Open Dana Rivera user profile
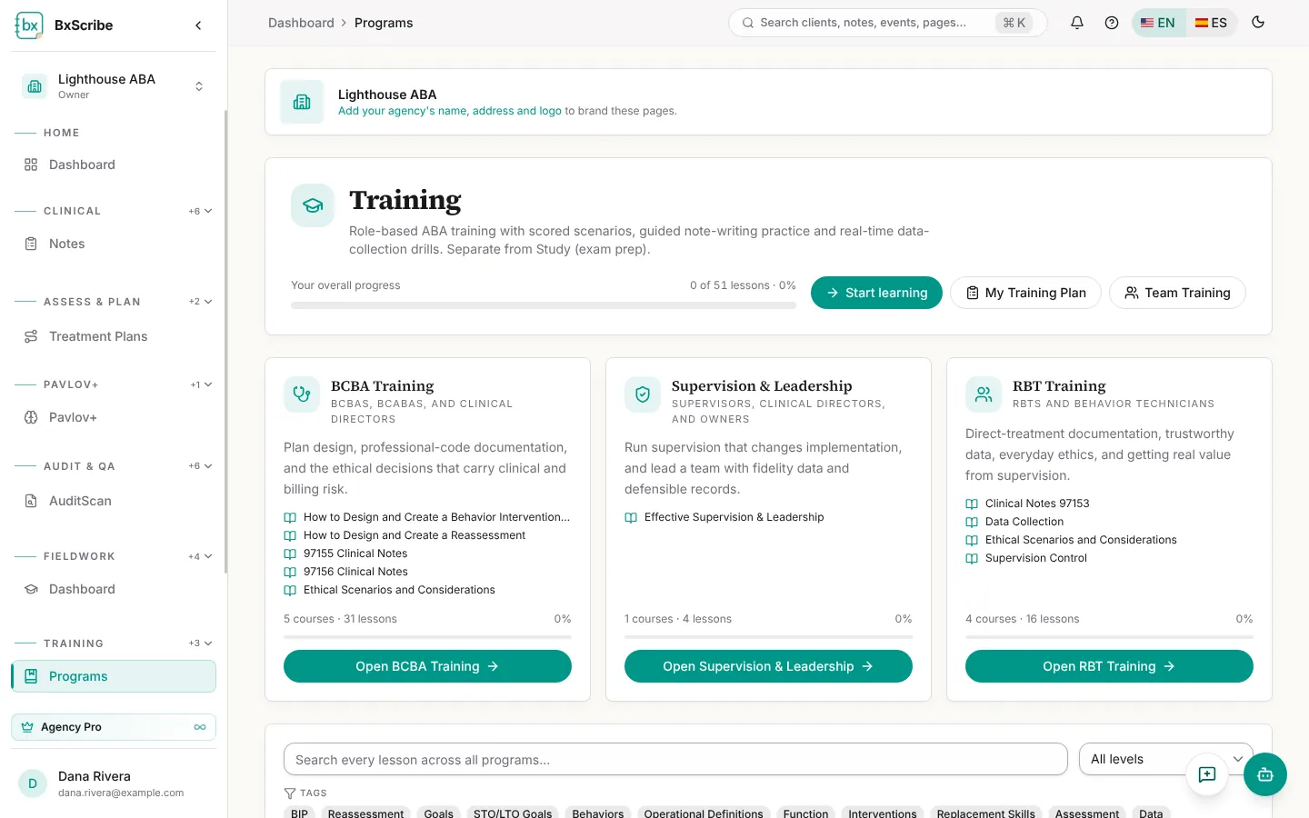Viewport: 1309px width, 818px height. pos(114,783)
